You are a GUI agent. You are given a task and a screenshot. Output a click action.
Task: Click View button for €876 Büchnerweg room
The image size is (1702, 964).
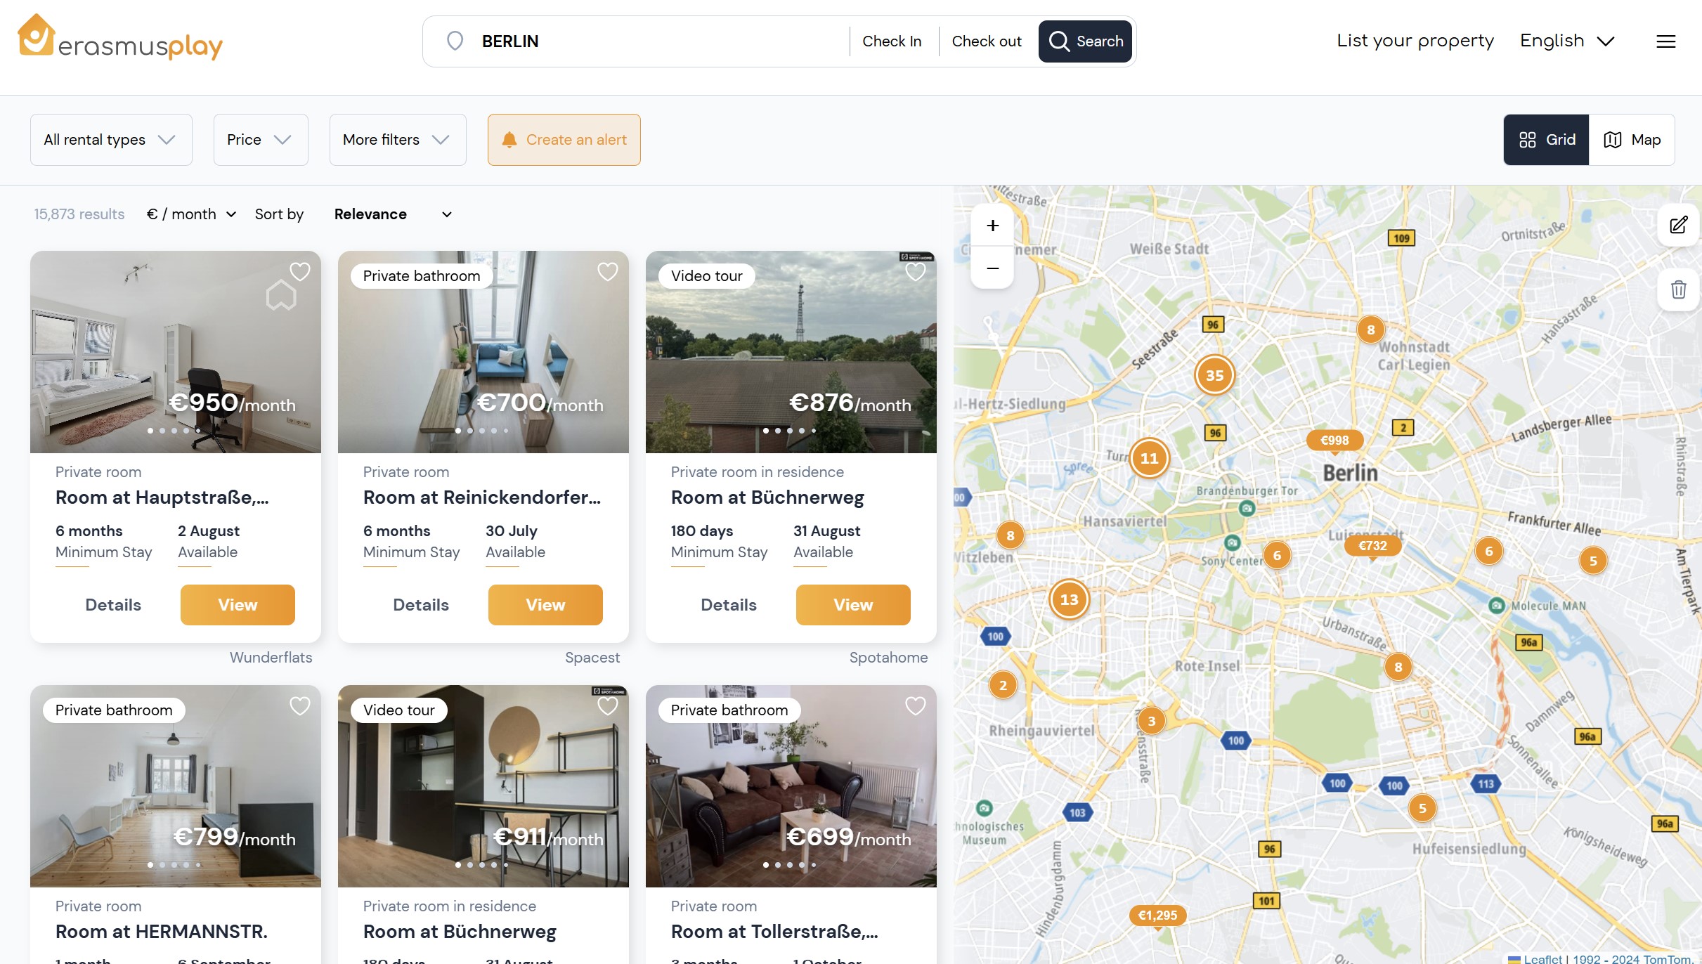[x=852, y=605]
